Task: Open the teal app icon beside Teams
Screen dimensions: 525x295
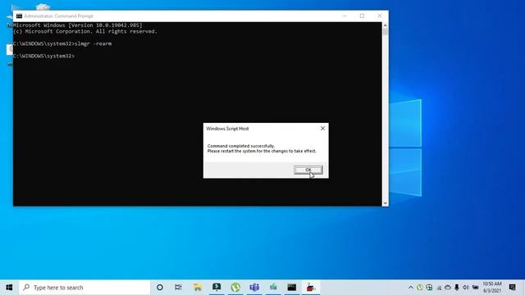Action: tap(273, 288)
